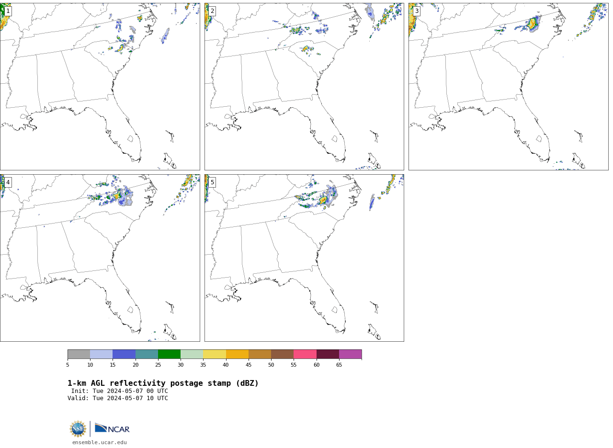Click the colorbar tick label 30
Image resolution: width=613 pixels, height=448 pixels.
[181, 365]
